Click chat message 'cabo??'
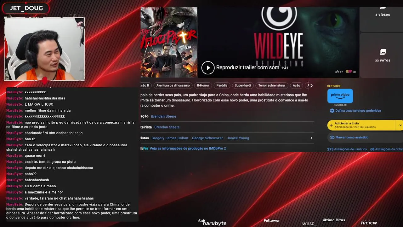The height and width of the screenshot is (227, 403). 31,174
